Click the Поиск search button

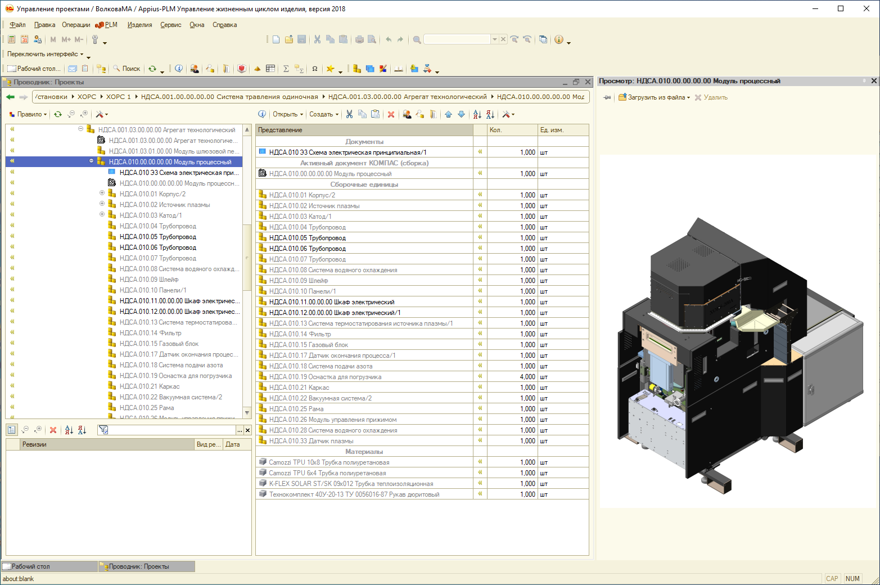pyautogui.click(x=127, y=69)
